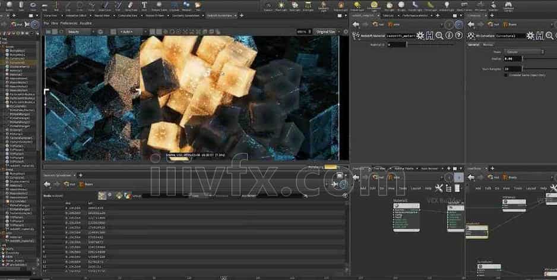This screenshot has height=280, width=557.
Task: Open Preferences menu in Redshift RenderView
Action: 68,23
